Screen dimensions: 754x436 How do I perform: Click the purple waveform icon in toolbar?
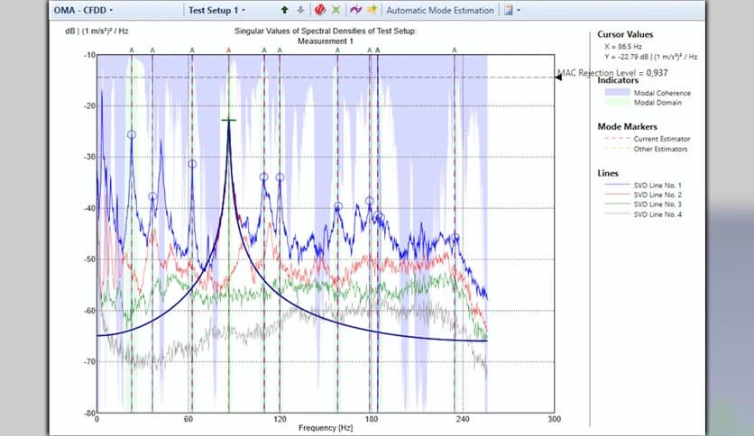(x=355, y=10)
